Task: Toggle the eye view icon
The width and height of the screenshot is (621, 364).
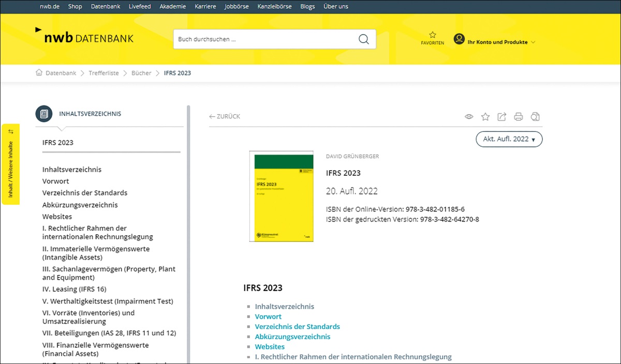Action: click(x=469, y=117)
